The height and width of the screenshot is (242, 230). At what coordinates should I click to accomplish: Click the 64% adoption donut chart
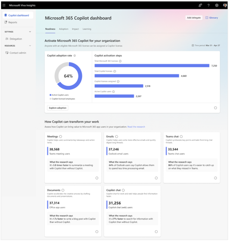click(x=68, y=76)
